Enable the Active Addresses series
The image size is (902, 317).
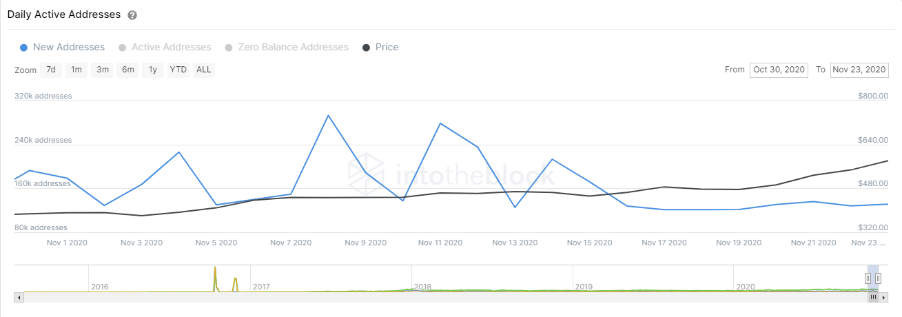pyautogui.click(x=165, y=48)
